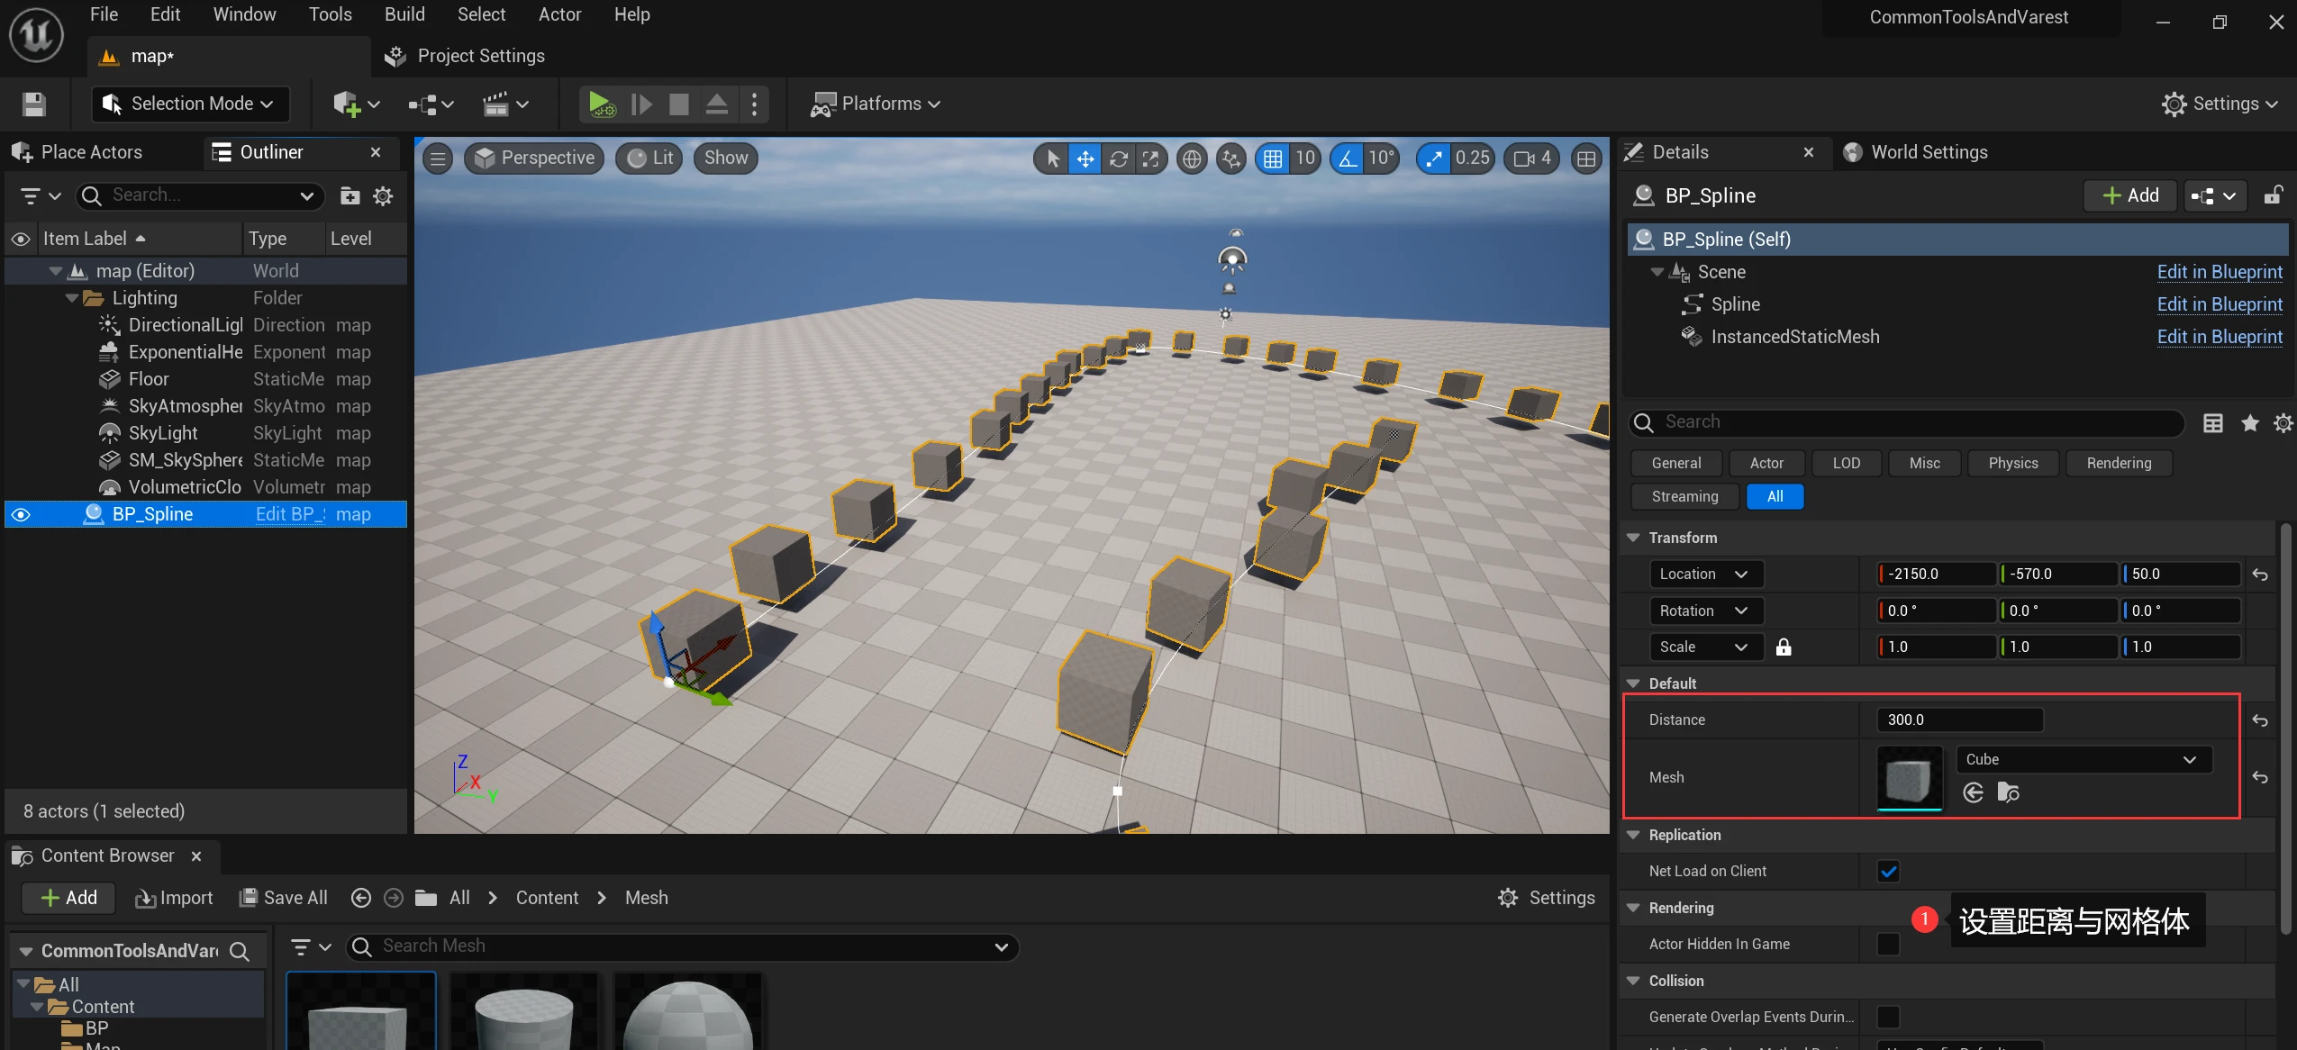Toggle world/local coordinate space globe icon
The image size is (2297, 1050).
point(1192,159)
